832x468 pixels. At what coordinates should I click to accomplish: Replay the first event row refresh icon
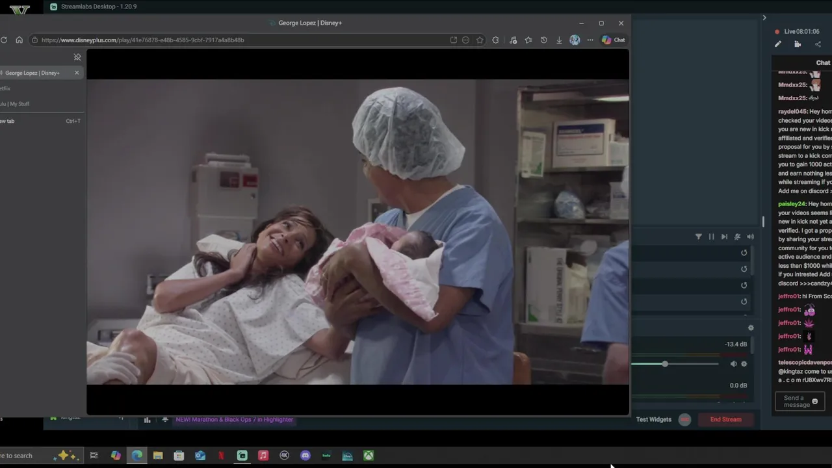tap(744, 253)
